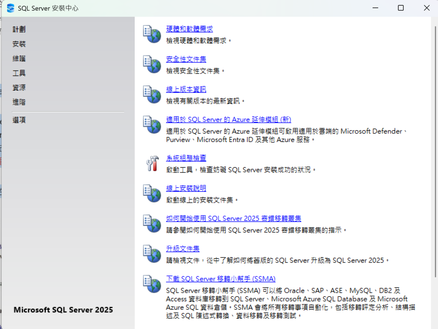
Task: Switch to the 維護 section
Action: tap(19, 58)
